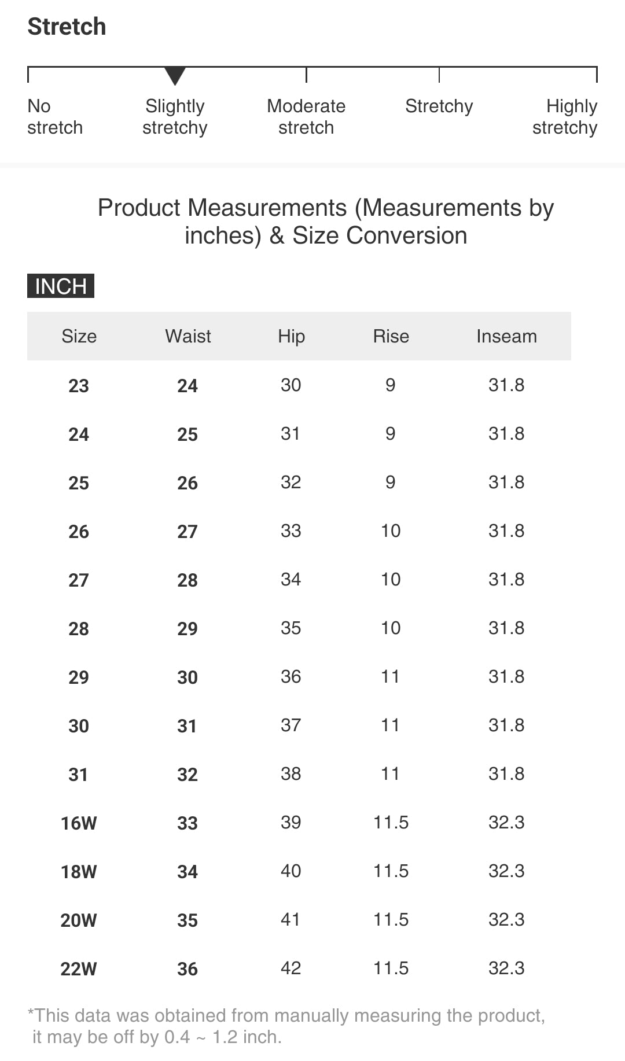Click the "No stretch" scale label
This screenshot has height=1061, width=625.
point(55,117)
